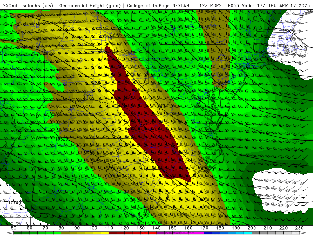Image resolution: width=313 pixels, height=235 pixels.
Task: Click the 10740 height contour label
Action: click(15, 203)
